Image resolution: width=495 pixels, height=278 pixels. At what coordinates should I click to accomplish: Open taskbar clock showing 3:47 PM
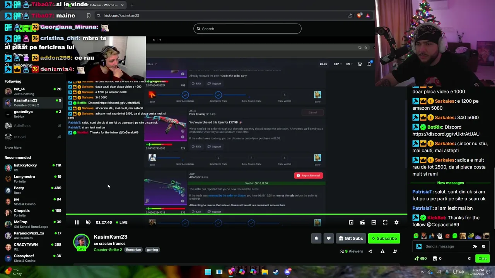[478, 272]
